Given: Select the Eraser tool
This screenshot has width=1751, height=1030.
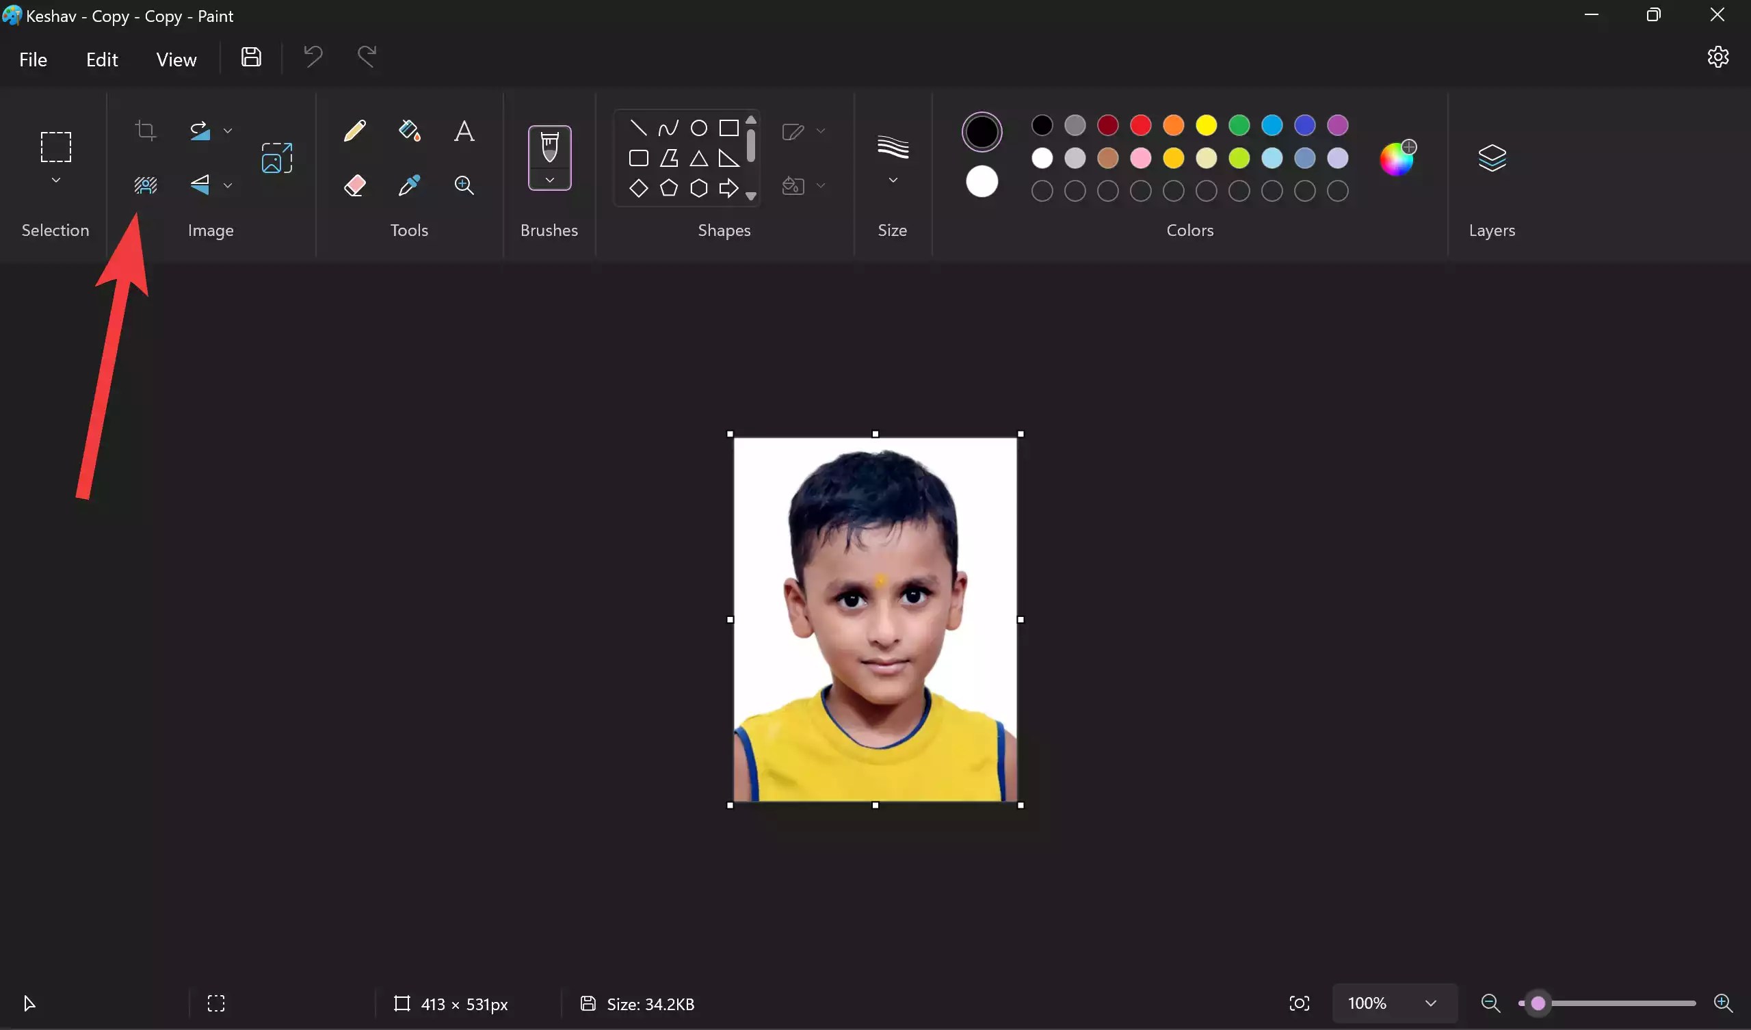Looking at the screenshot, I should (354, 185).
